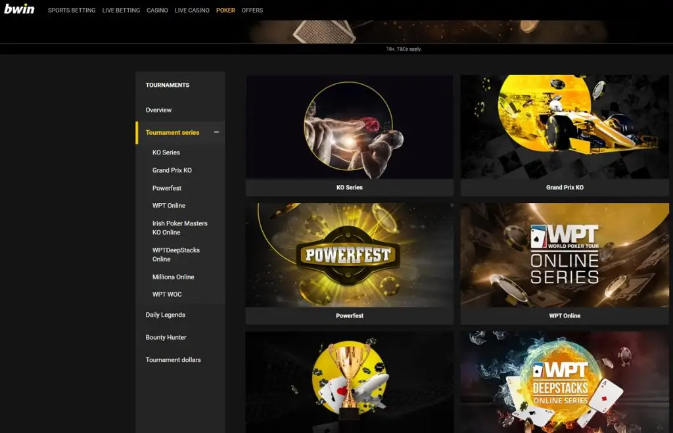Viewport: 673px width, 433px height.
Task: Click the Powerfest logo thumbnail
Action: [350, 255]
